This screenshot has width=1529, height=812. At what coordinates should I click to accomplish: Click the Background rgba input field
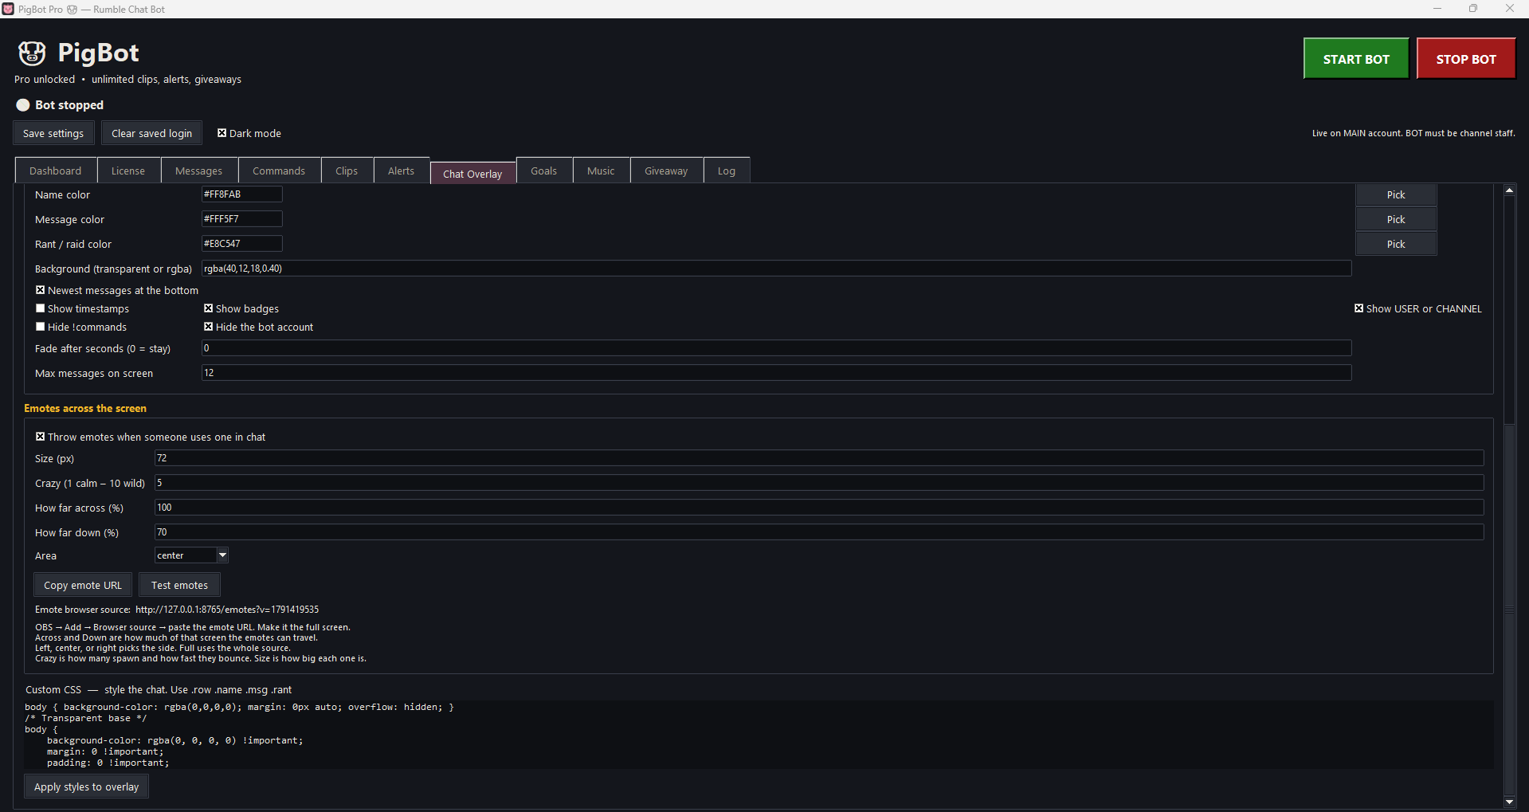pyautogui.click(x=776, y=269)
